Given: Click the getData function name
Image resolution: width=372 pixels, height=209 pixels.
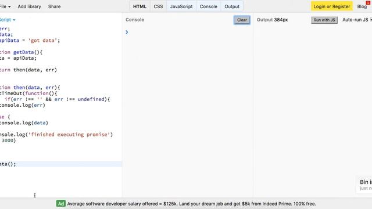Looking at the screenshot, I should pos(23,52).
